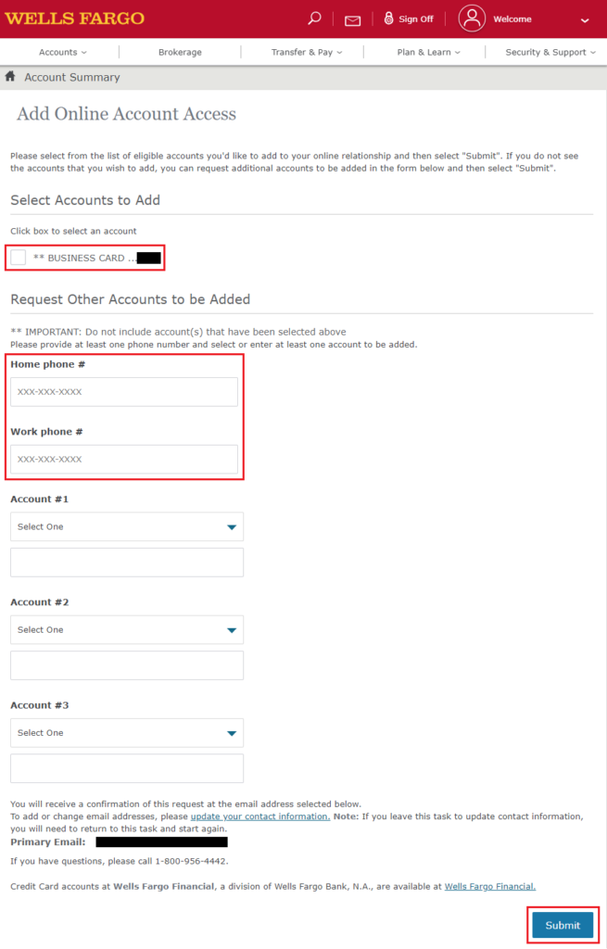
Task: Check the BUSINESS CARD account checkbox
Action: 19,258
